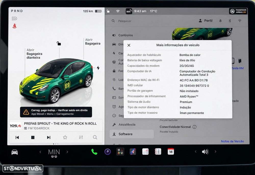Image resolution: width=255 pixels, height=175 pixels.
Task: Tap the speaker volume icon
Action: [205, 152]
